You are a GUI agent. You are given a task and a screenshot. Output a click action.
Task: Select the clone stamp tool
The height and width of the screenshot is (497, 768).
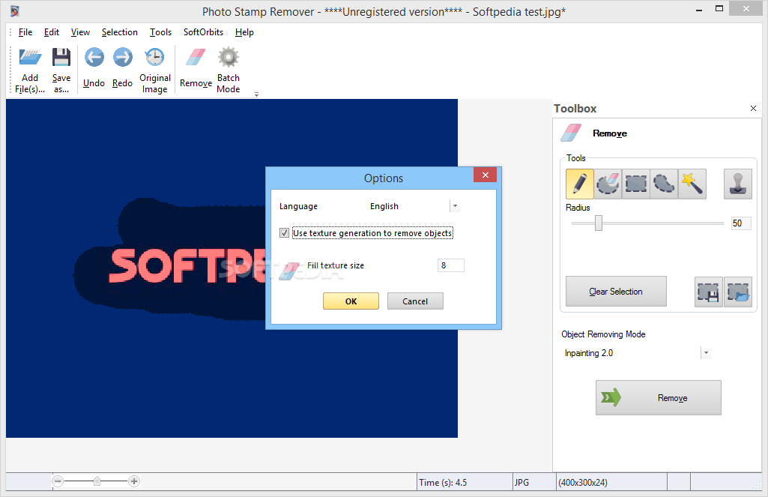pyautogui.click(x=737, y=184)
